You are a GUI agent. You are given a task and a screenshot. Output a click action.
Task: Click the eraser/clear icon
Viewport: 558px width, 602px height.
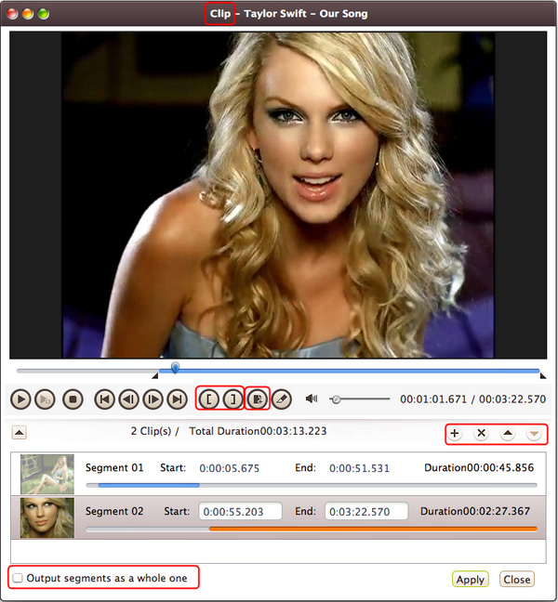tap(283, 399)
